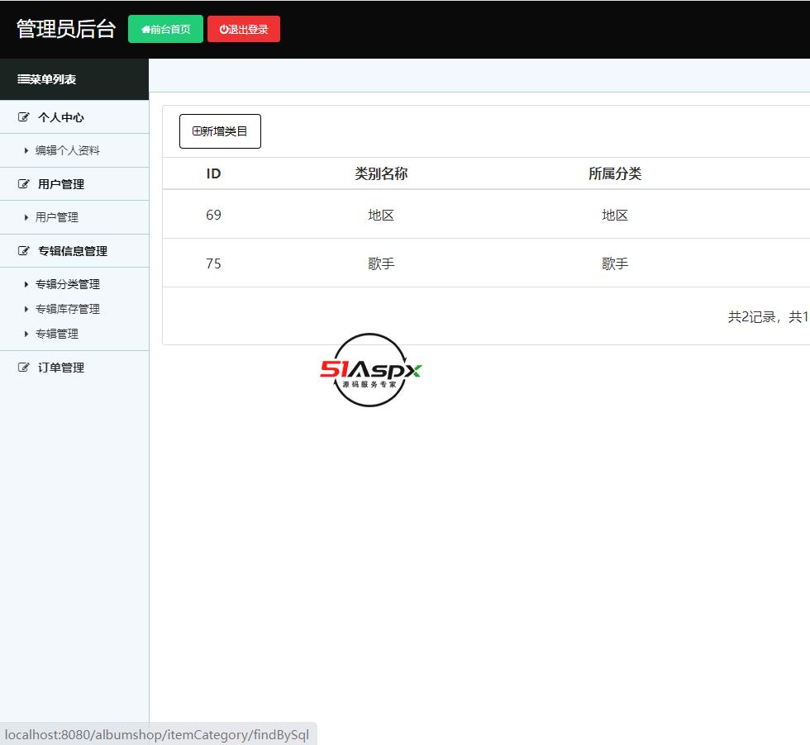810x745 pixels.
Task: Click the 新增类目 button
Action: [220, 131]
